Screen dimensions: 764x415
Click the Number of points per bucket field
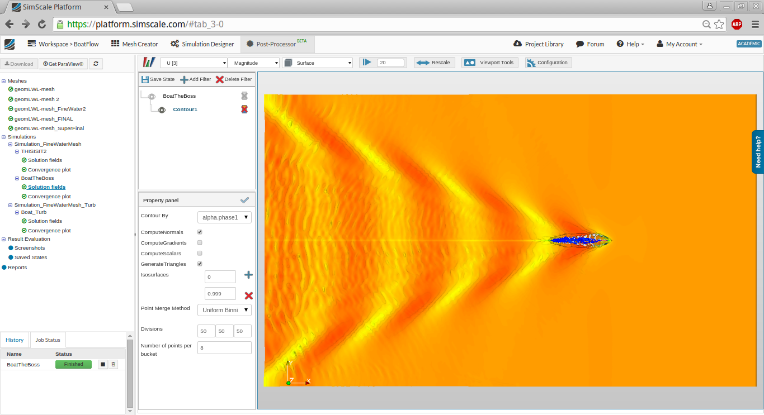224,347
